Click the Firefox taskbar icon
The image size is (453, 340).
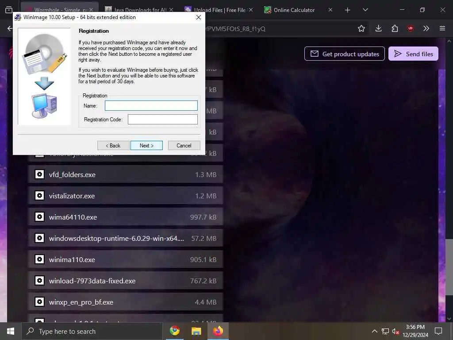coord(218,331)
